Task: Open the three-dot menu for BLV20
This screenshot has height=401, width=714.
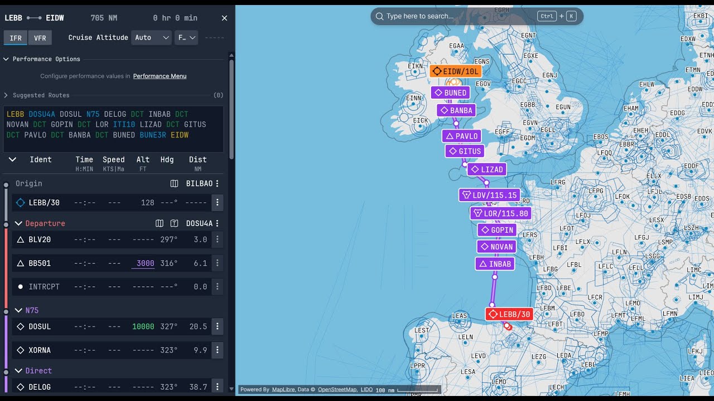Action: pyautogui.click(x=218, y=239)
